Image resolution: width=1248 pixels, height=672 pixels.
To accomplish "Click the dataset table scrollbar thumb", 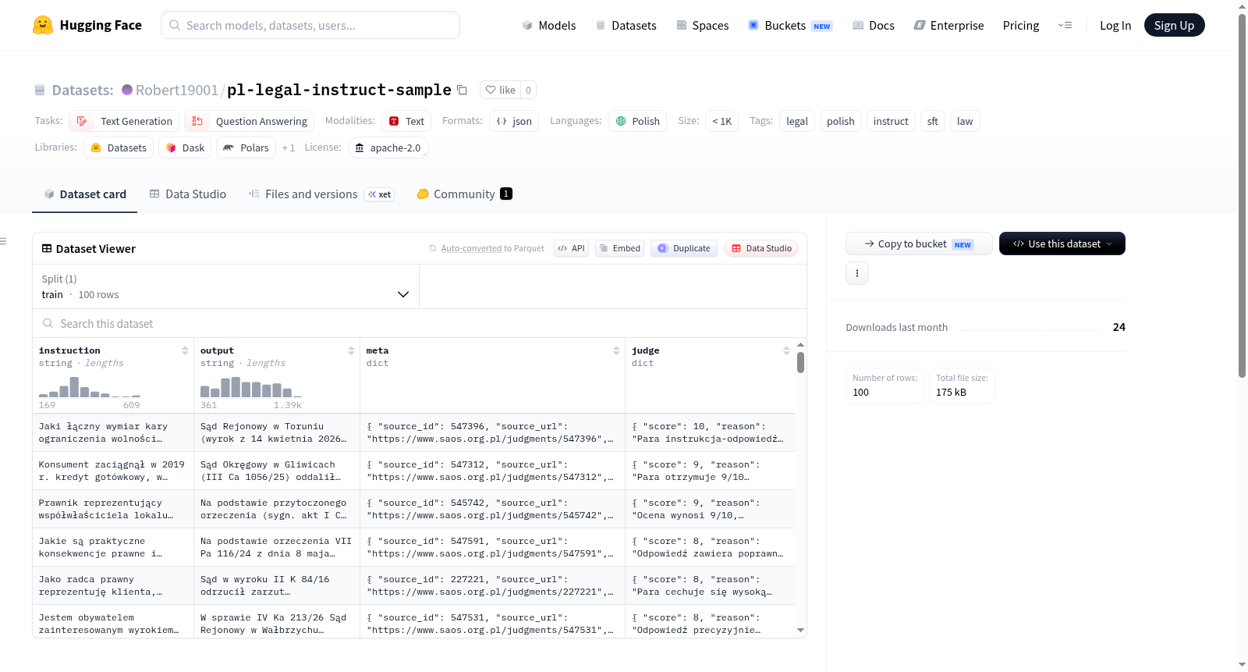I will coord(800,362).
